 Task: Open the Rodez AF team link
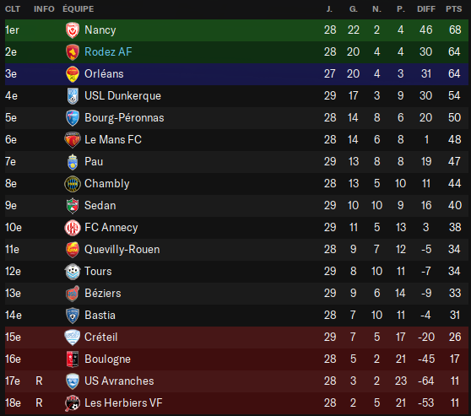tap(108, 52)
